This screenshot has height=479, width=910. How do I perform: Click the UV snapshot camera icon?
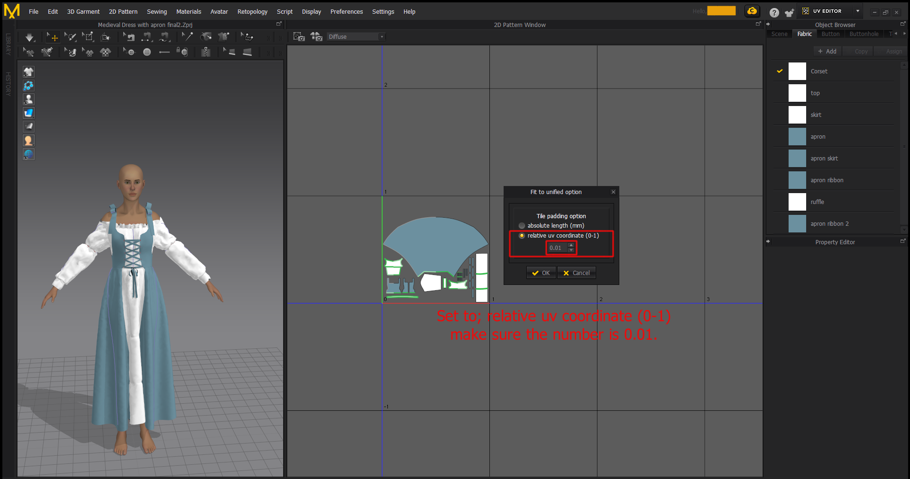(x=299, y=37)
